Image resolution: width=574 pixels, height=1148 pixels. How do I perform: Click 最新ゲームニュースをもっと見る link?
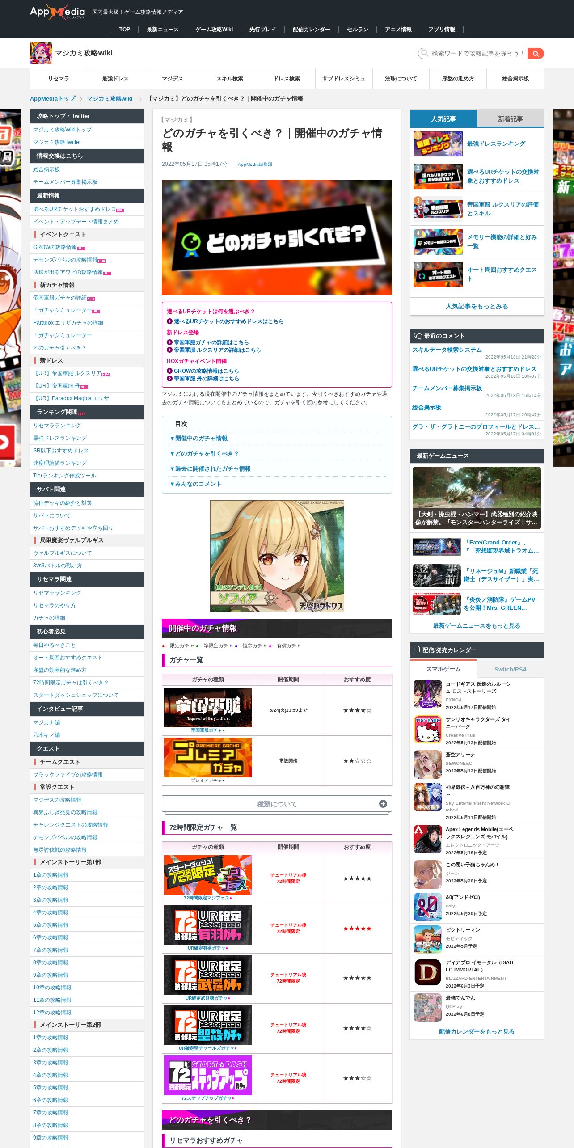click(477, 626)
